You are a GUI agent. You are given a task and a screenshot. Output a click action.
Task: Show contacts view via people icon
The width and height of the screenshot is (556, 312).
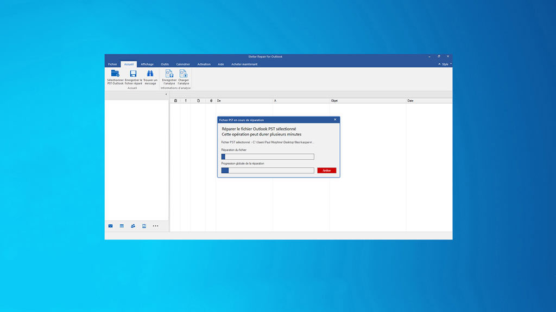pos(133,226)
